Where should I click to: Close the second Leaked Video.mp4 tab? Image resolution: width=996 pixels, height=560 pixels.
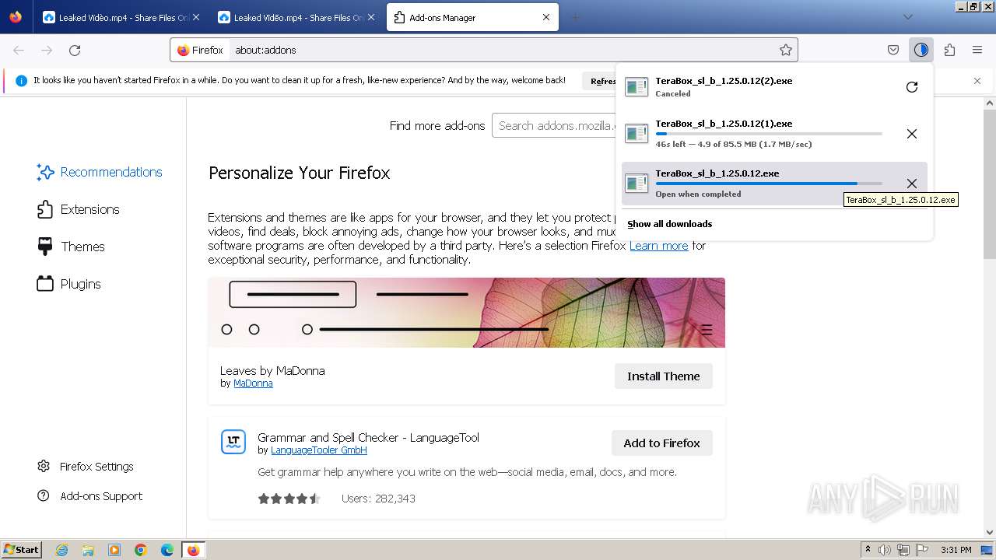(370, 17)
